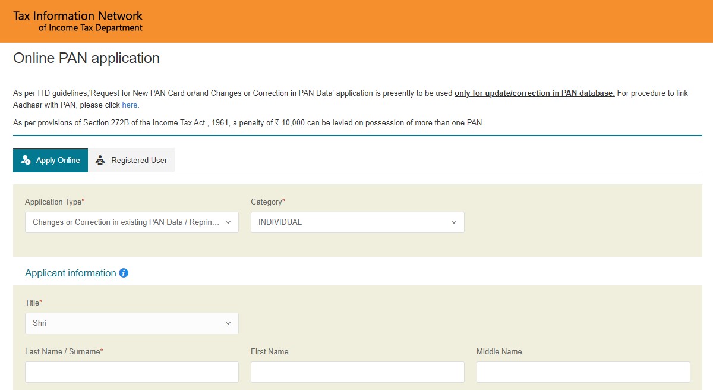
Task: Click the First Name input field
Action: [358, 372]
